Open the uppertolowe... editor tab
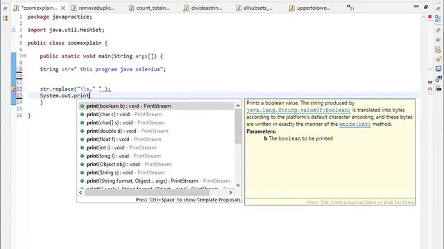 (309, 8)
